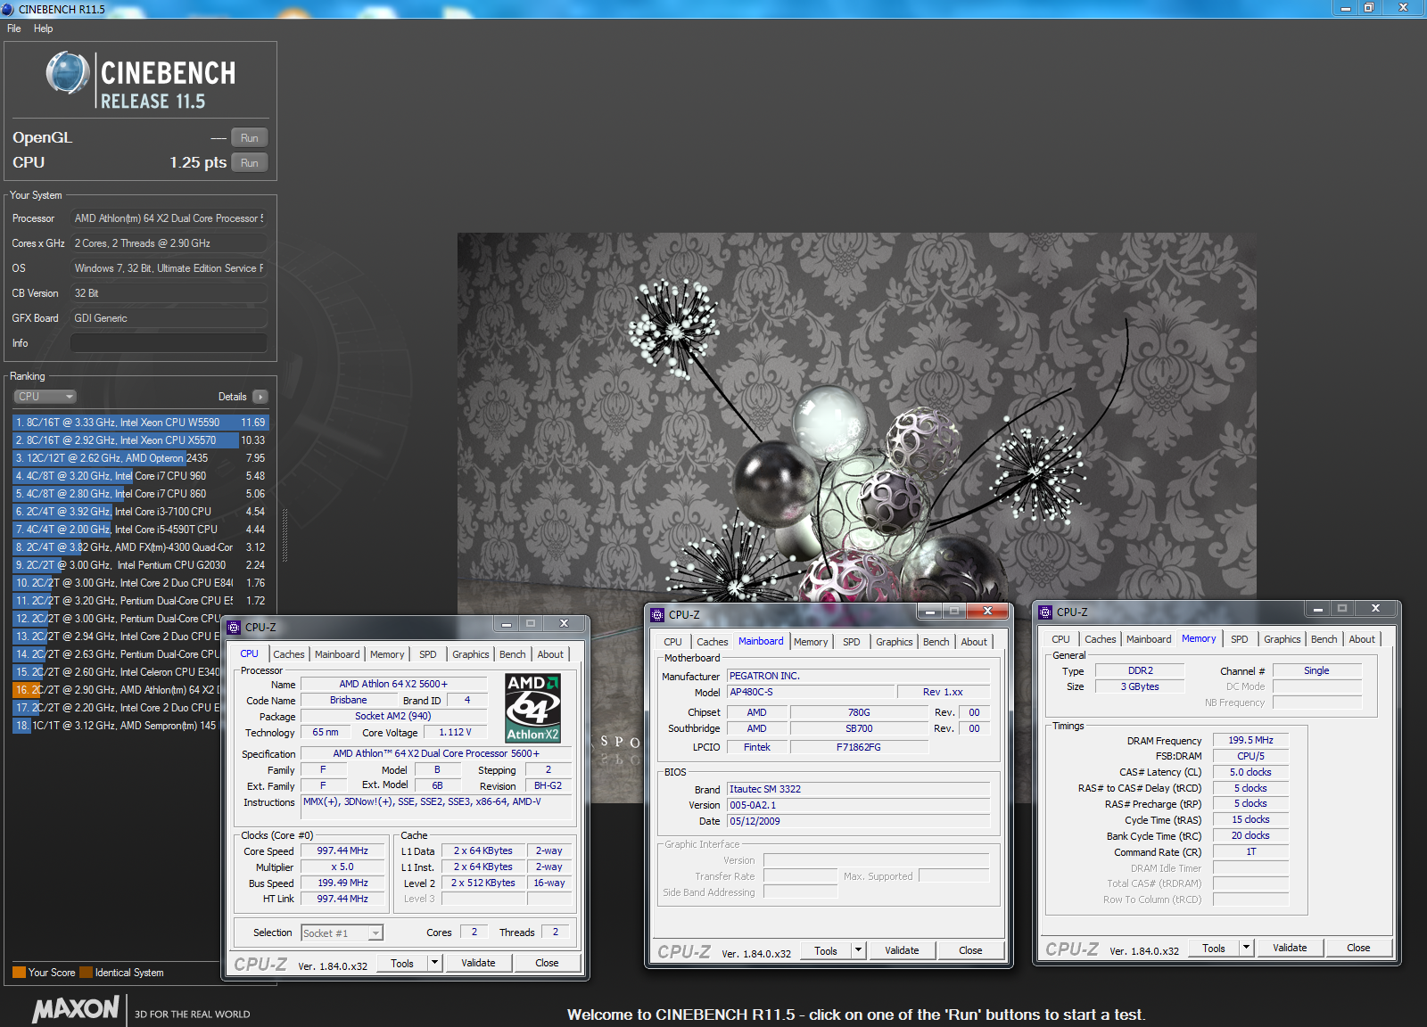
Task: Select ranking row AMD FX-4300 Quad-Core
Action: (140, 547)
